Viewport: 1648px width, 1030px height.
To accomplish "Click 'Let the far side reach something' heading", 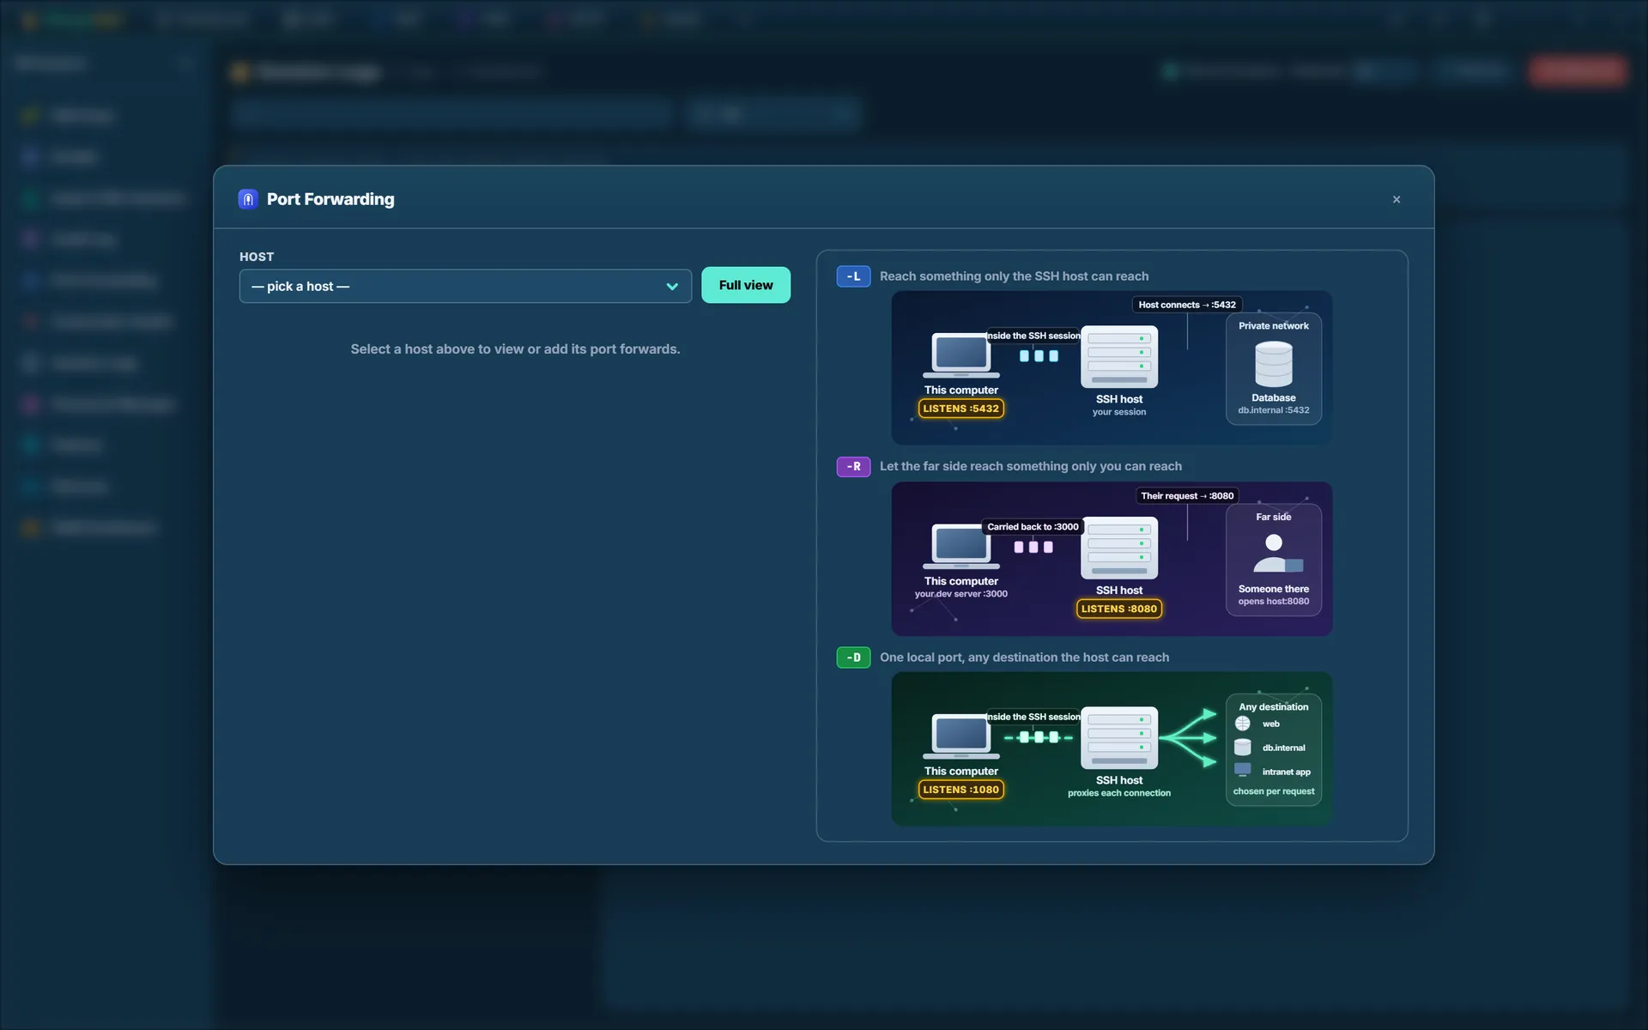I will pos(1031,466).
